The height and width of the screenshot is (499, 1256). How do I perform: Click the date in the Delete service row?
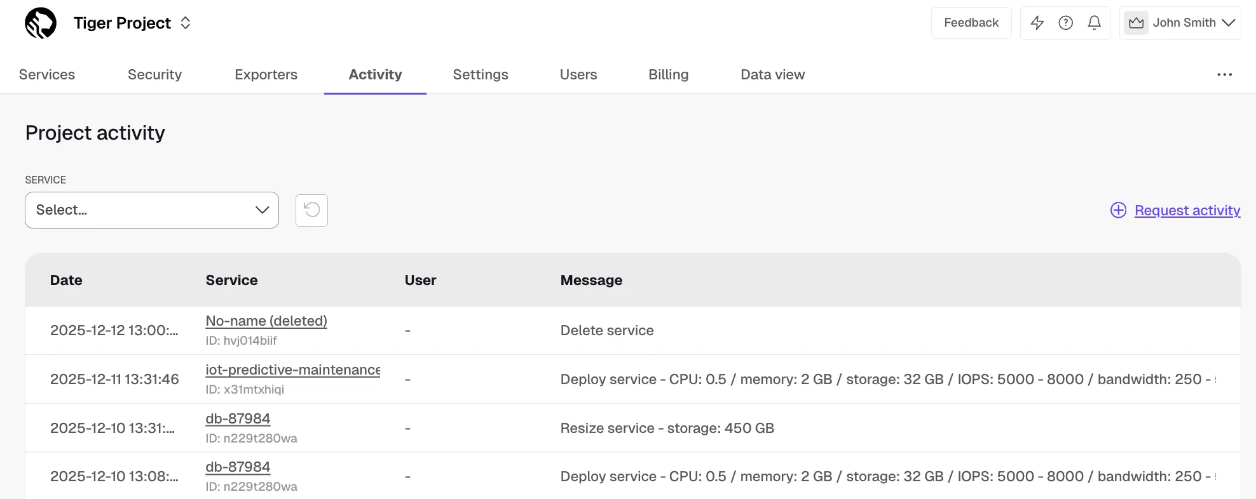pyautogui.click(x=114, y=331)
